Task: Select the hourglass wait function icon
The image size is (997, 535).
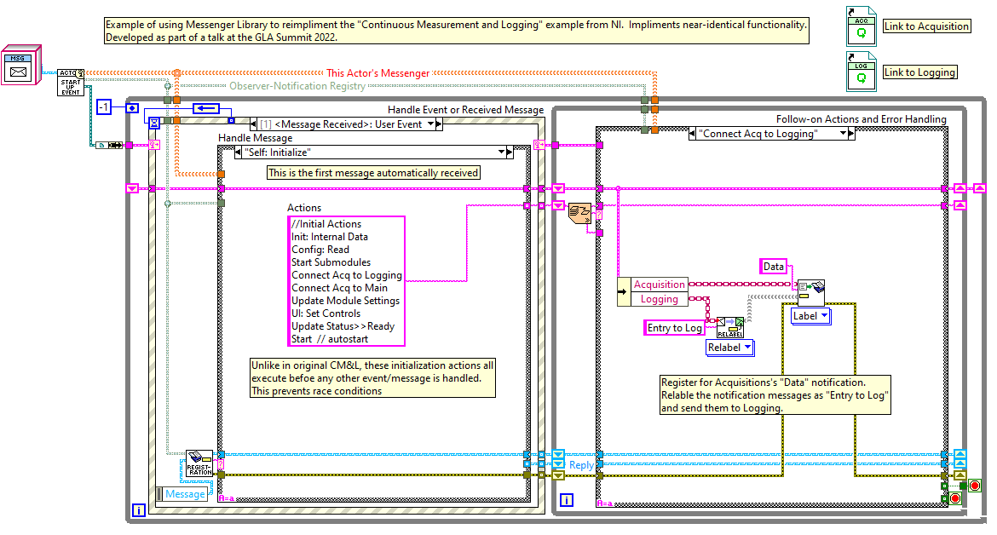Action: [x=153, y=123]
